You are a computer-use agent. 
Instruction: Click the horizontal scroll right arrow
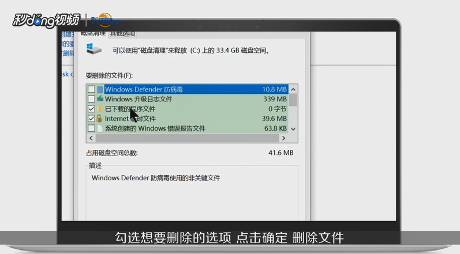(283, 138)
